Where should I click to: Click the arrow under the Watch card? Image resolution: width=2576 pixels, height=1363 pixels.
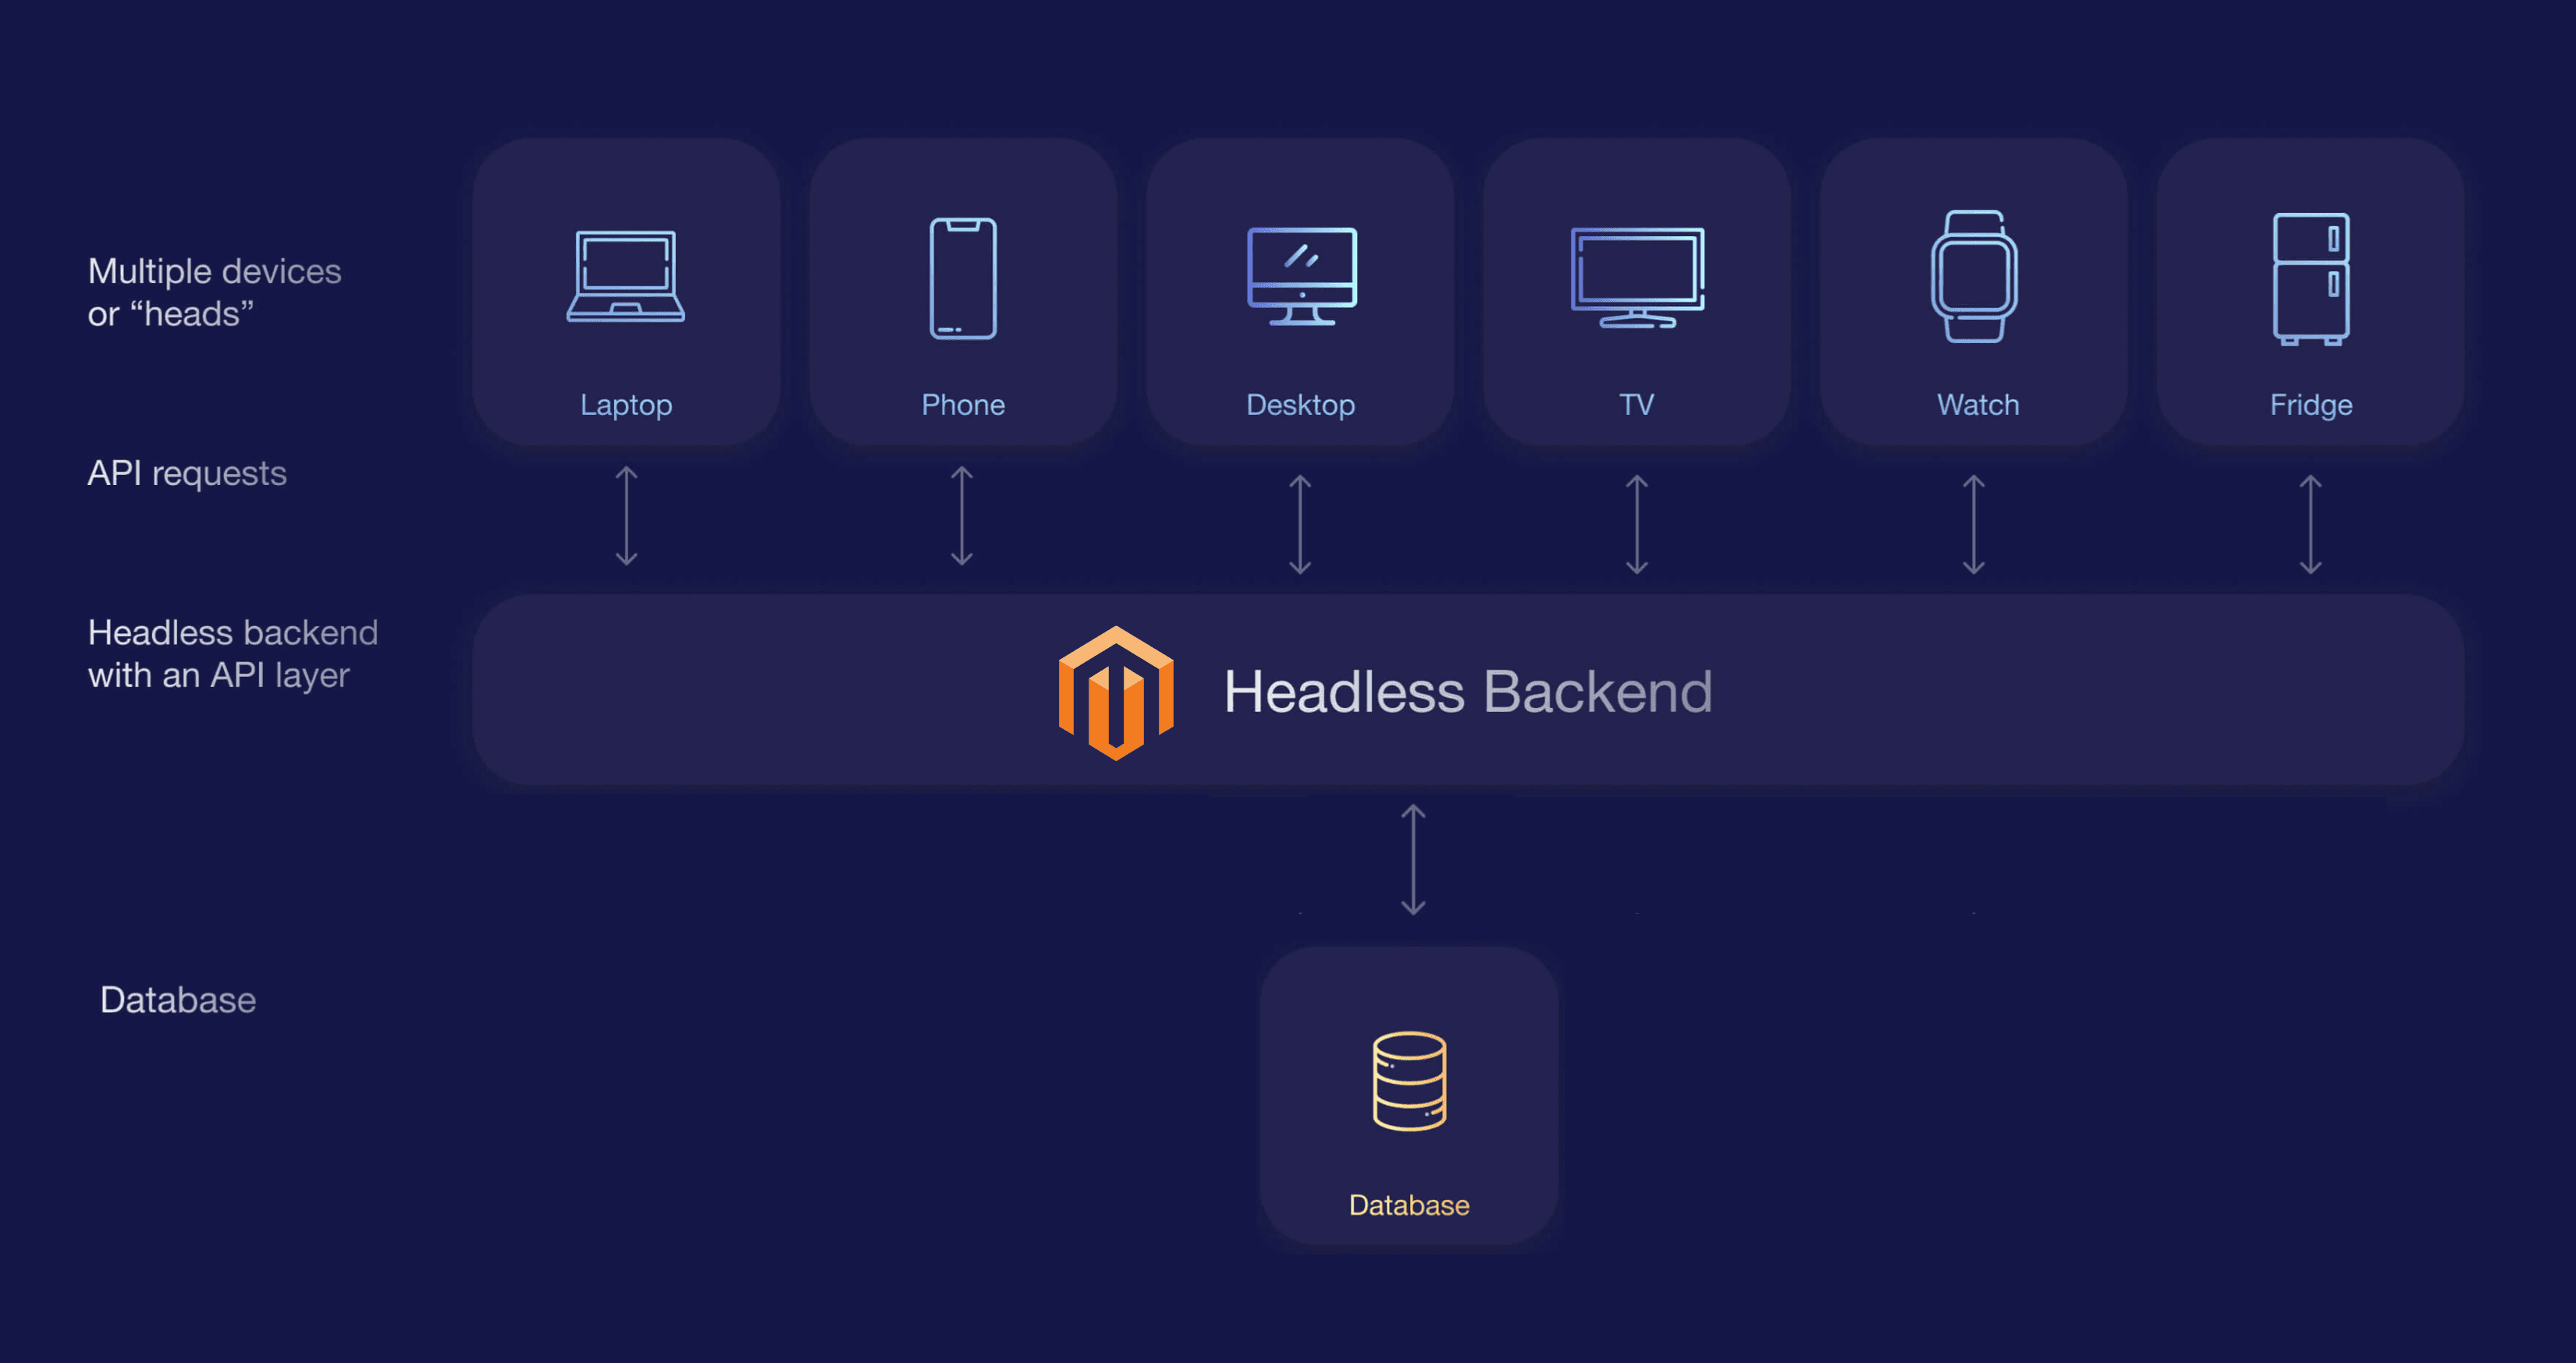click(x=1974, y=524)
